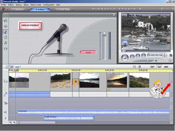Image resolution: width=175 pixels, height=131 pixels.
Task: Select the BruitDuMoteur audio clip
Action: (x=69, y=118)
